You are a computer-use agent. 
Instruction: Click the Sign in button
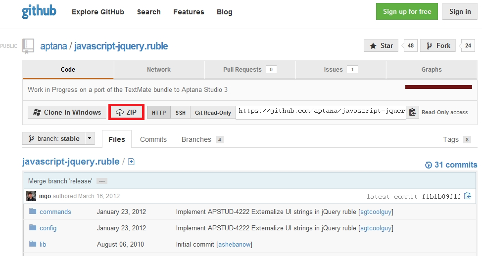click(x=460, y=11)
